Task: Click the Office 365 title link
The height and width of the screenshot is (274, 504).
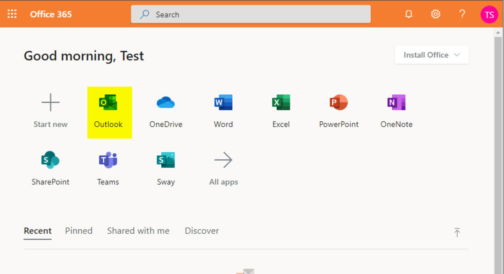Action: click(x=51, y=14)
